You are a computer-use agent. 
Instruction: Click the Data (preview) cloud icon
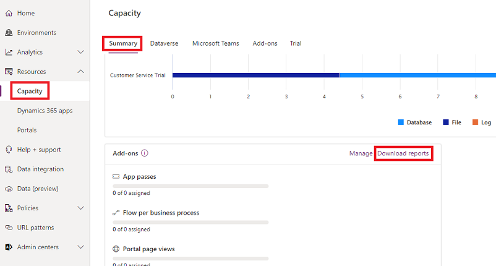[9, 189]
